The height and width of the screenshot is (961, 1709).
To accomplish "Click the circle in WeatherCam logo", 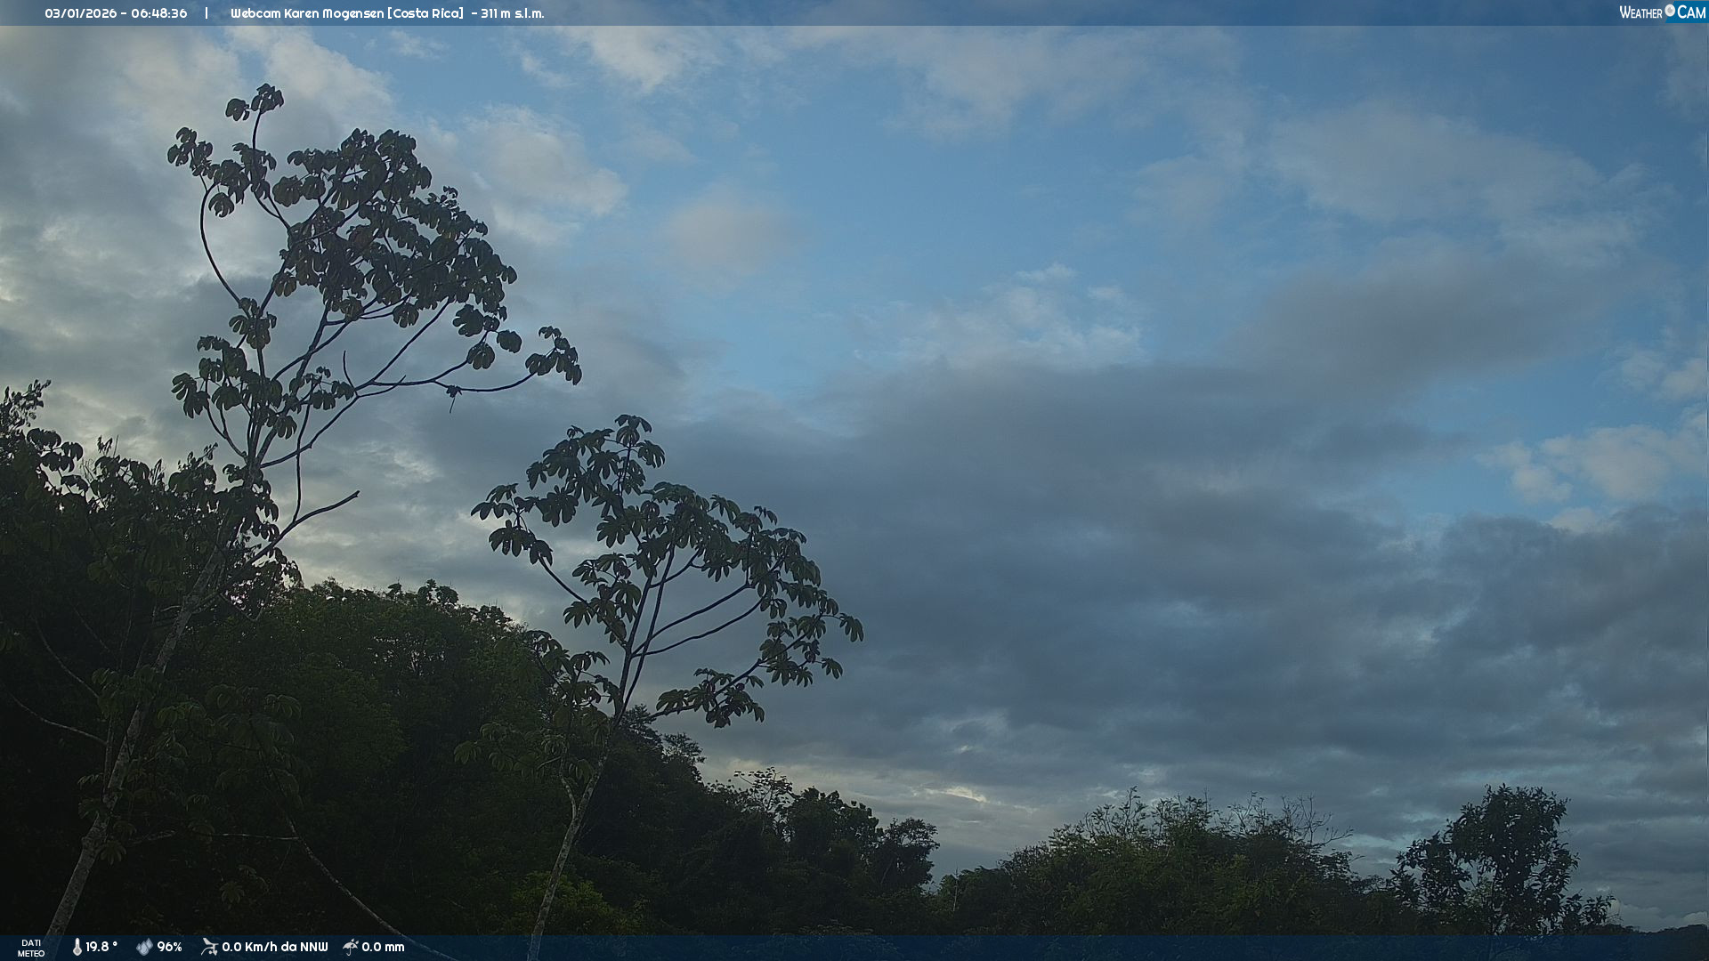I will pyautogui.click(x=1670, y=11).
